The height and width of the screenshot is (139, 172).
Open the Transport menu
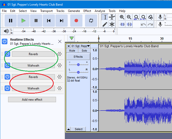pyautogui.click(x=46, y=11)
